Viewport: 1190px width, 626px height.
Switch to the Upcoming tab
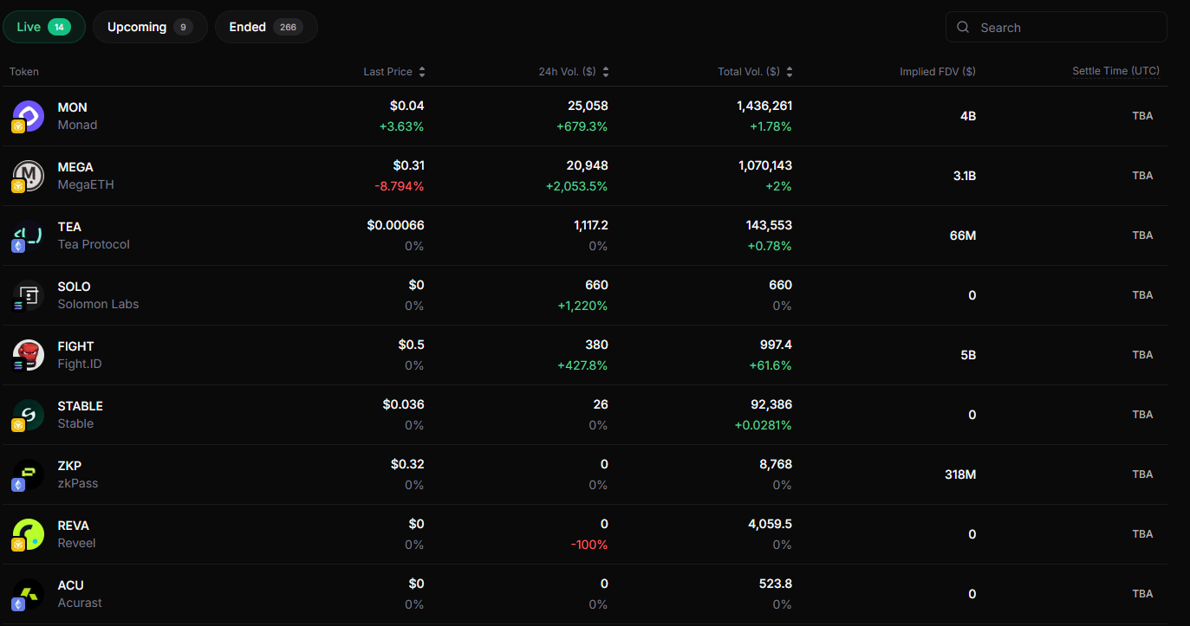click(149, 27)
